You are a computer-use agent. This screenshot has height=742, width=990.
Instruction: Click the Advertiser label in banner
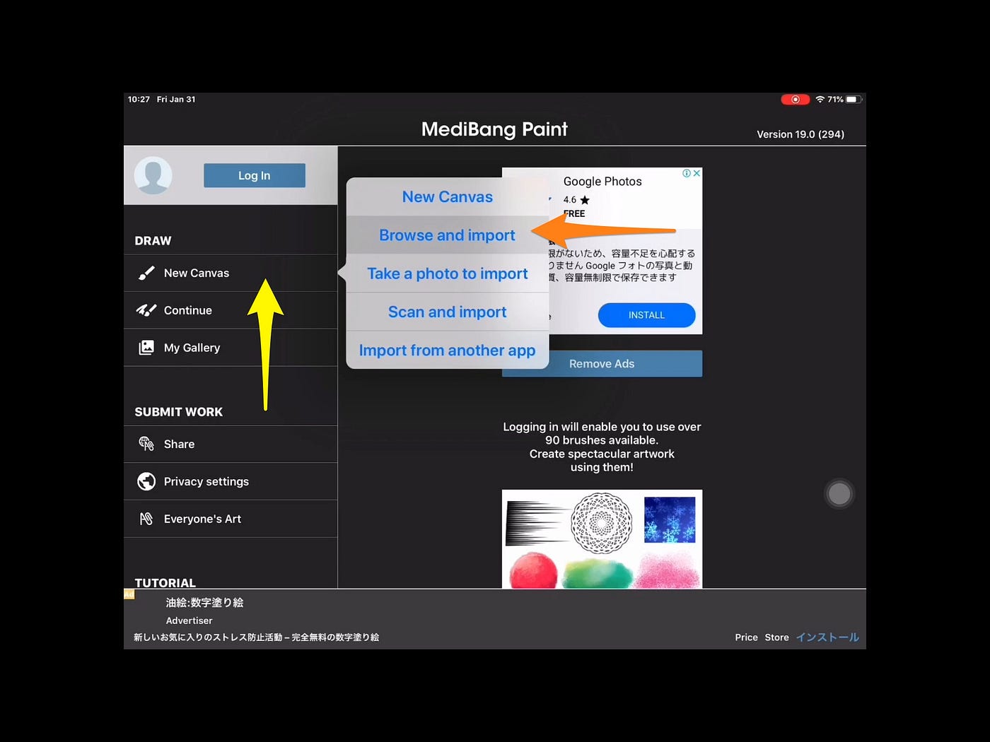click(189, 620)
